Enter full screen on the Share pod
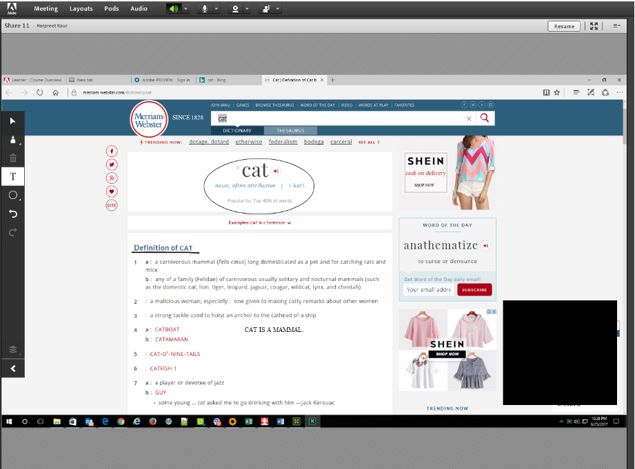Image resolution: width=635 pixels, height=469 pixels. [594, 26]
